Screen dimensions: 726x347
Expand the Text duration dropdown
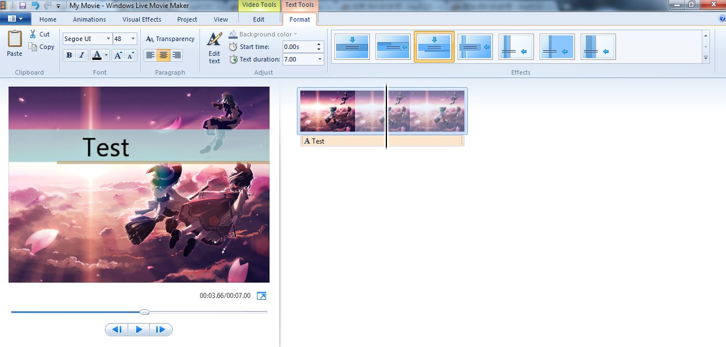pos(319,59)
